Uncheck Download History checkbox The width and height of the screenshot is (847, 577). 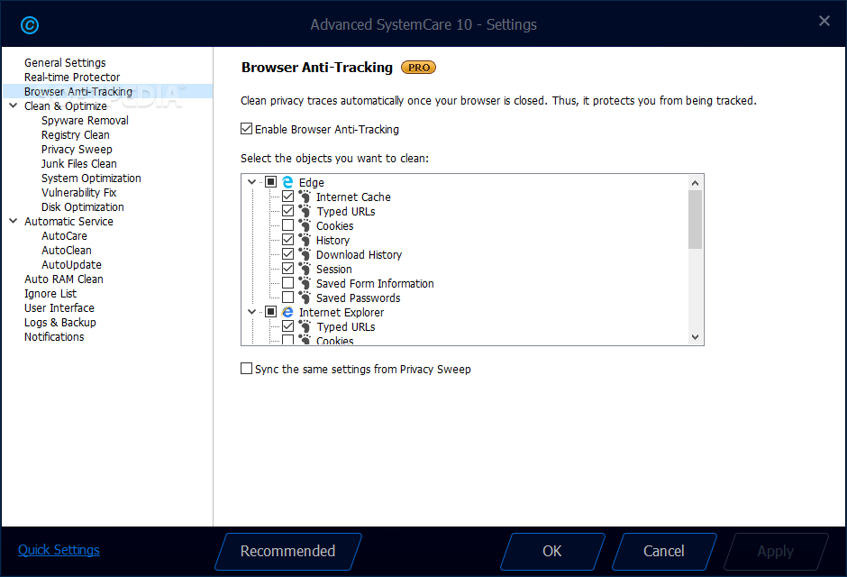pyautogui.click(x=288, y=254)
